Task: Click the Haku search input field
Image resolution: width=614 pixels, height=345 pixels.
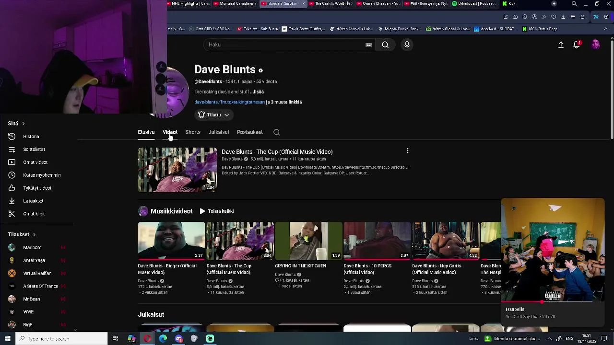Action: pos(285,45)
